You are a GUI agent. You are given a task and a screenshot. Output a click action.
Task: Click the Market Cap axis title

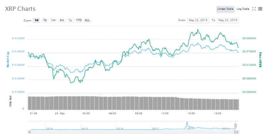(8, 59)
